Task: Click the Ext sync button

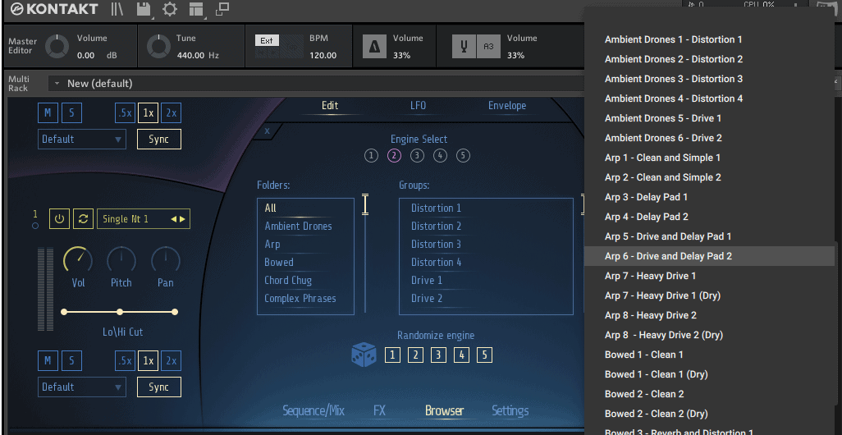Action: pos(267,41)
